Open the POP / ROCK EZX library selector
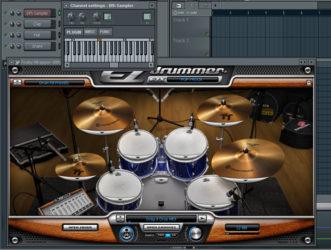The image size is (331, 250). click(193, 80)
